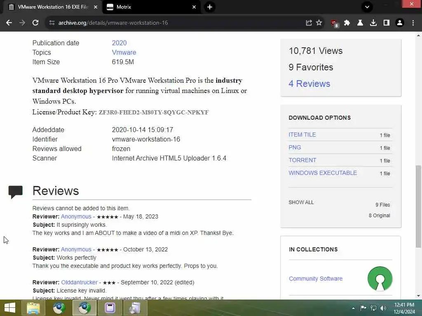Toggle the browser side panel

point(387,23)
